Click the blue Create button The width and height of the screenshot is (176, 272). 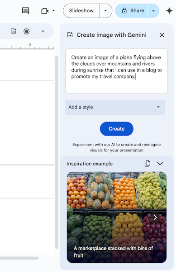117,129
